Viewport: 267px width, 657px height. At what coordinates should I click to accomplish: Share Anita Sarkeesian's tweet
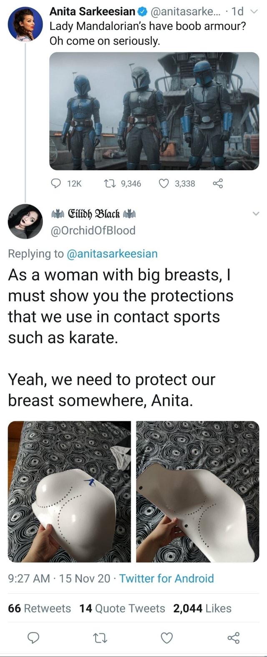[x=218, y=183]
